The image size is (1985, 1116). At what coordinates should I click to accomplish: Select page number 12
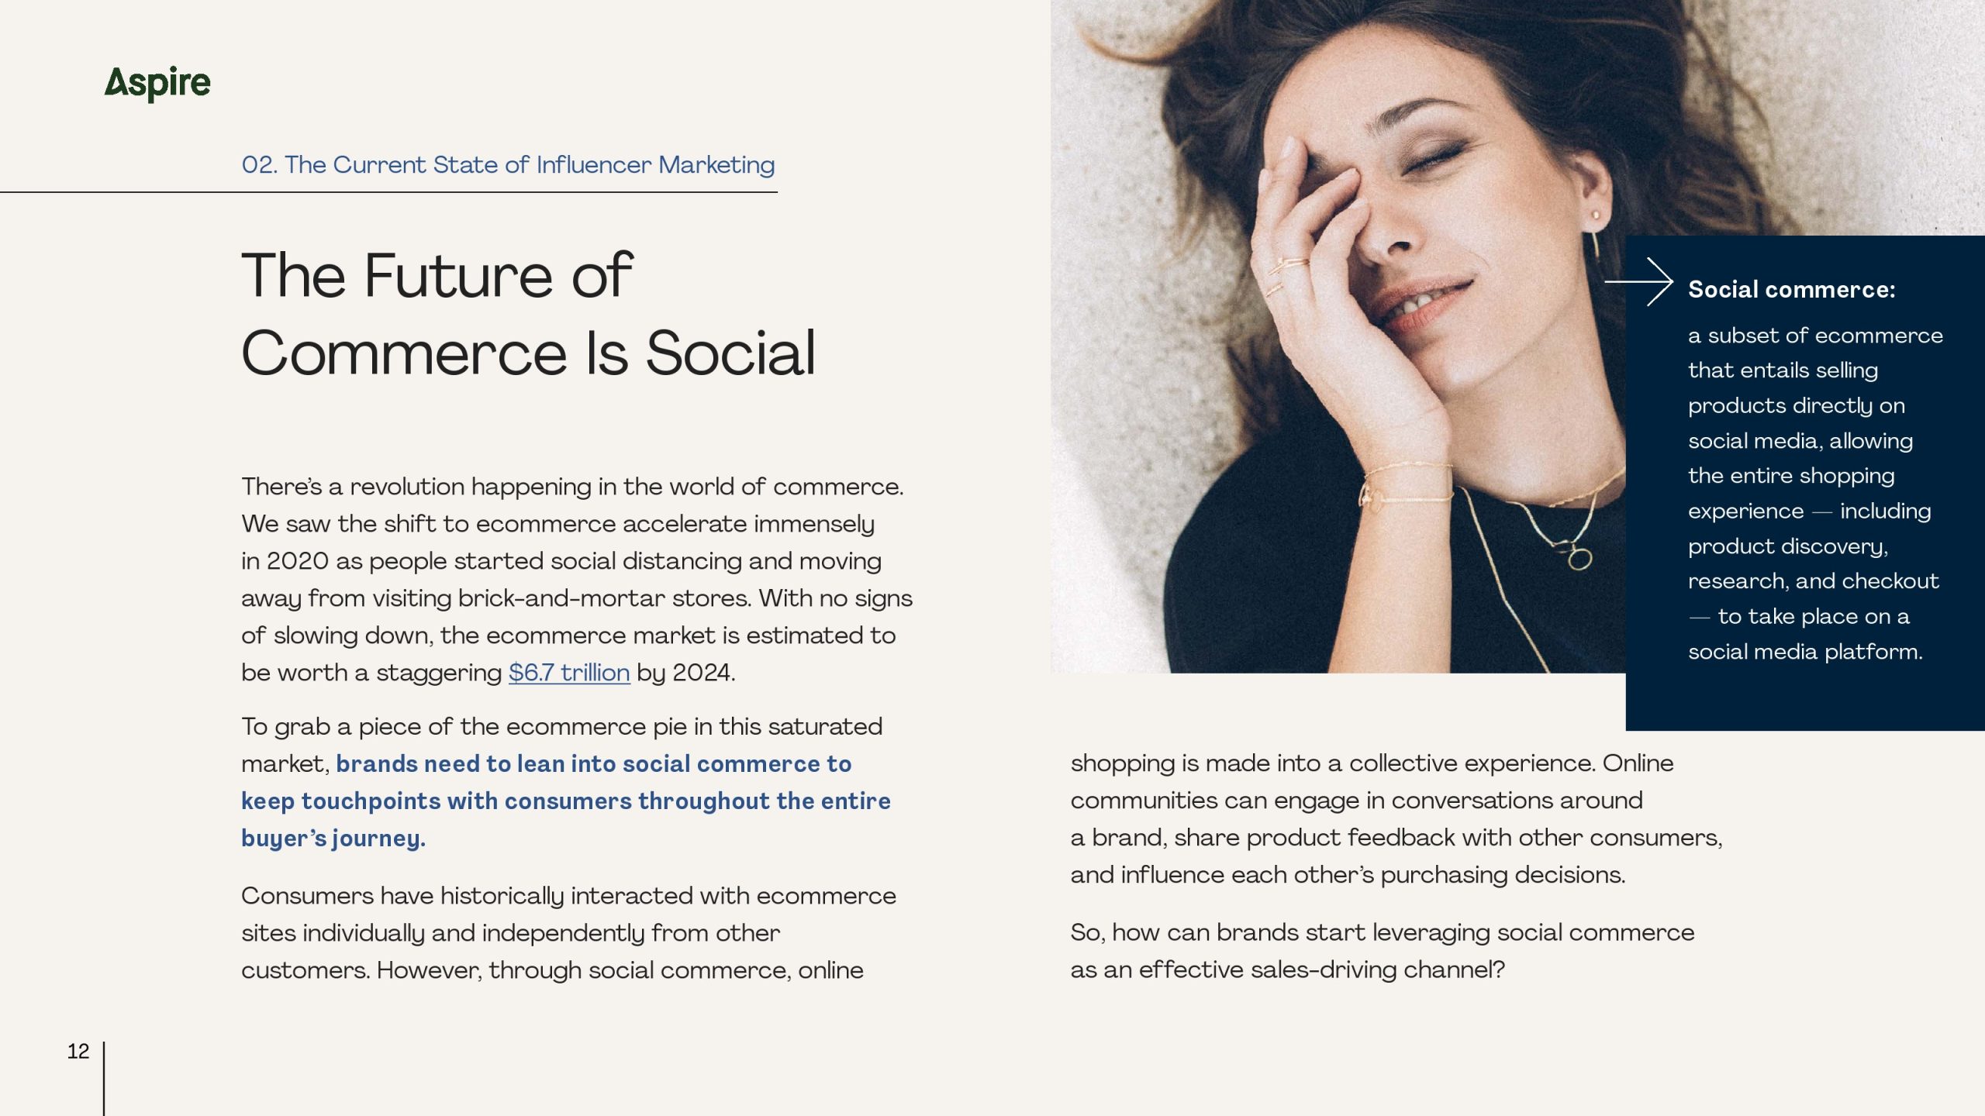[78, 1051]
